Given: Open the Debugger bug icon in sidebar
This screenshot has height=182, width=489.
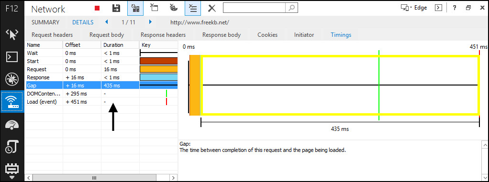Looking at the screenshot, I should (12, 79).
